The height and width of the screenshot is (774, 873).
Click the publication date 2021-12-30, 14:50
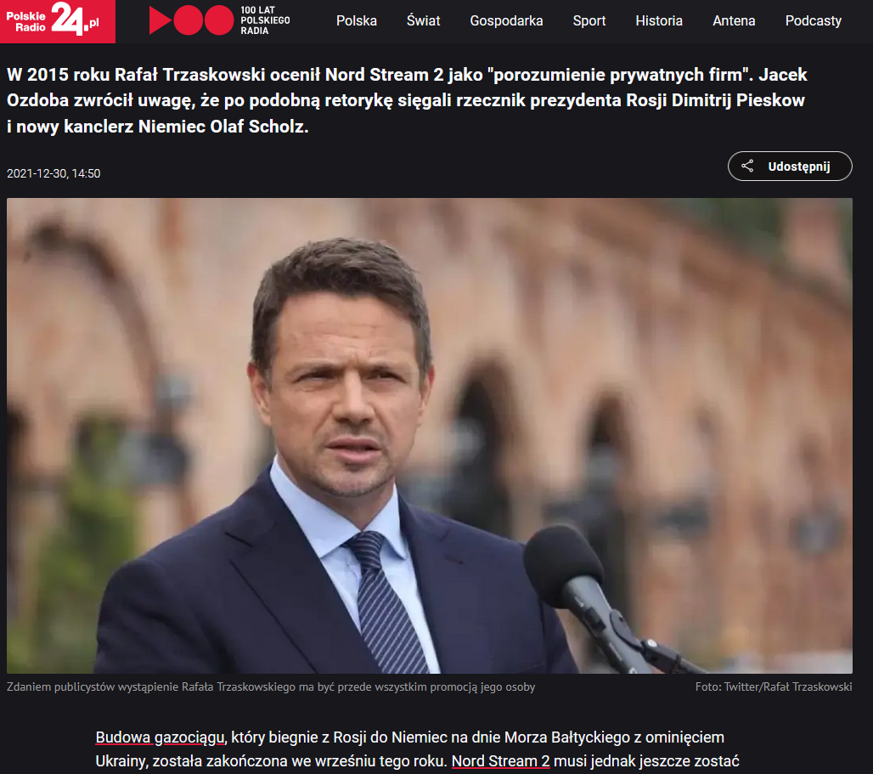(x=54, y=173)
